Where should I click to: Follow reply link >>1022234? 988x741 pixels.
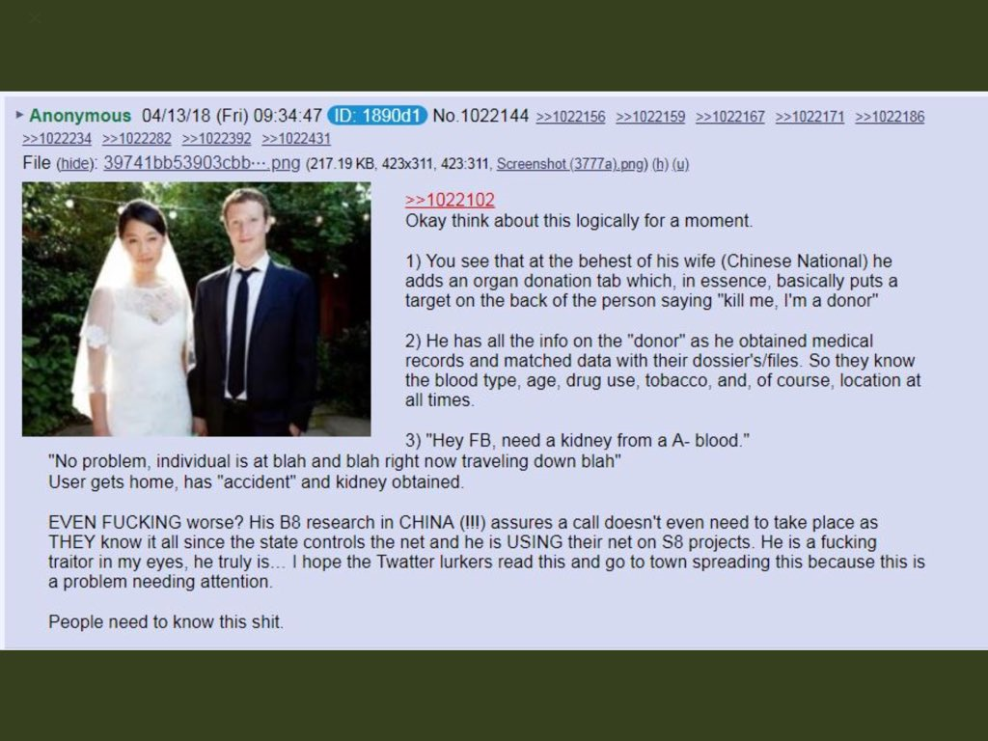pos(57,139)
